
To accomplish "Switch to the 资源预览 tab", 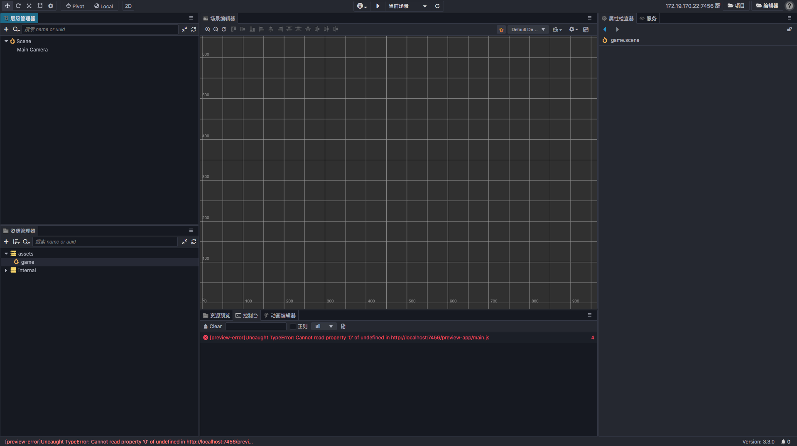I will (x=216, y=315).
